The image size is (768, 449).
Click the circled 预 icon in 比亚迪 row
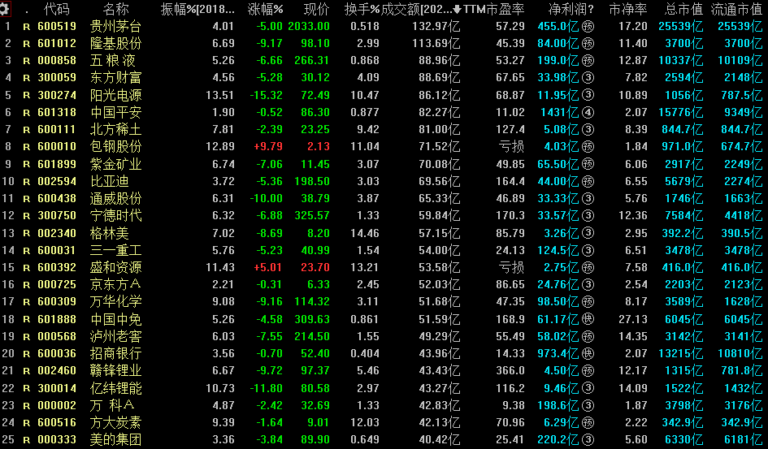[588, 181]
